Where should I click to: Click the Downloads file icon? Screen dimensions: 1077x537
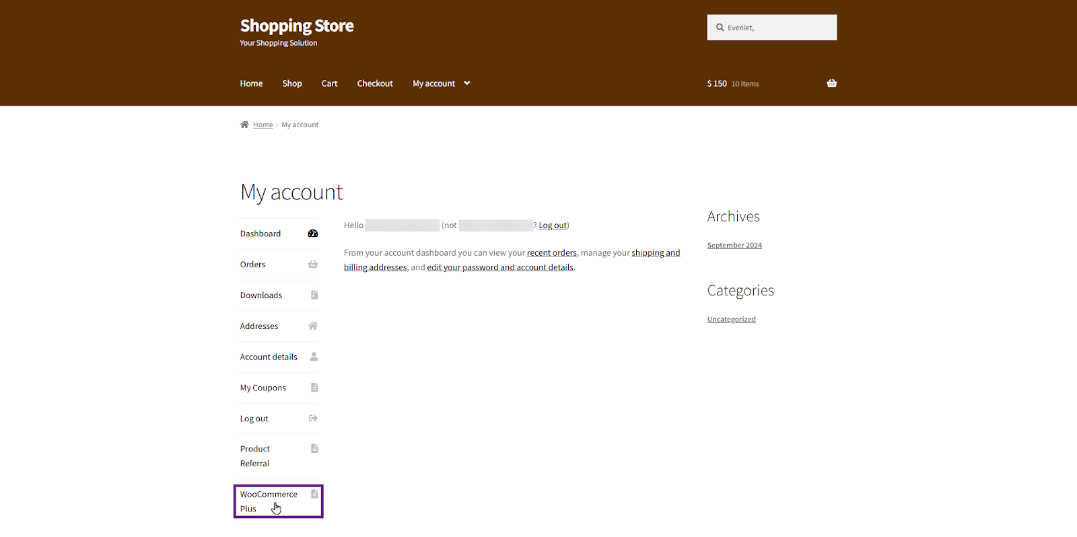coord(314,295)
